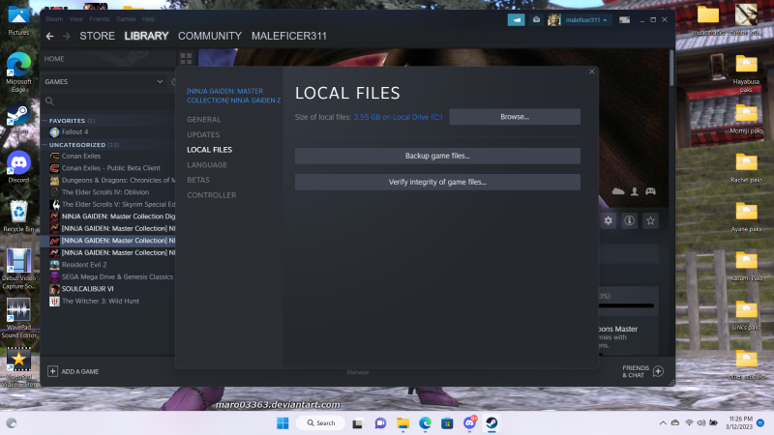The image size is (774, 435).
Task: Expand the GAMES filter dropdown
Action: coord(160,82)
